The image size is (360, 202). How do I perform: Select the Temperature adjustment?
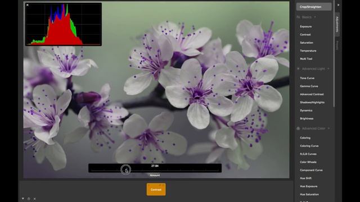point(308,50)
